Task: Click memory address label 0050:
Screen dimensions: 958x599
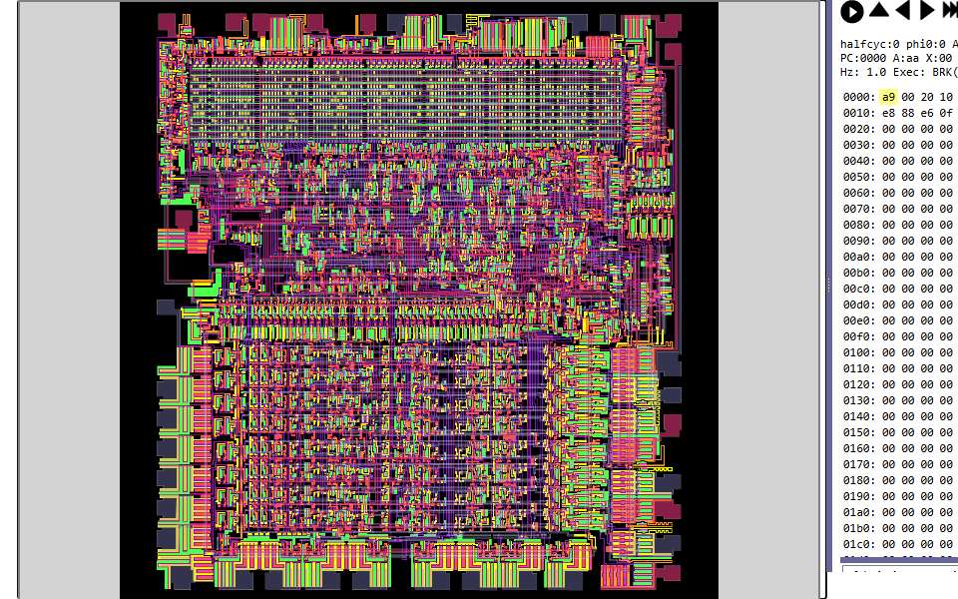Action: [859, 177]
